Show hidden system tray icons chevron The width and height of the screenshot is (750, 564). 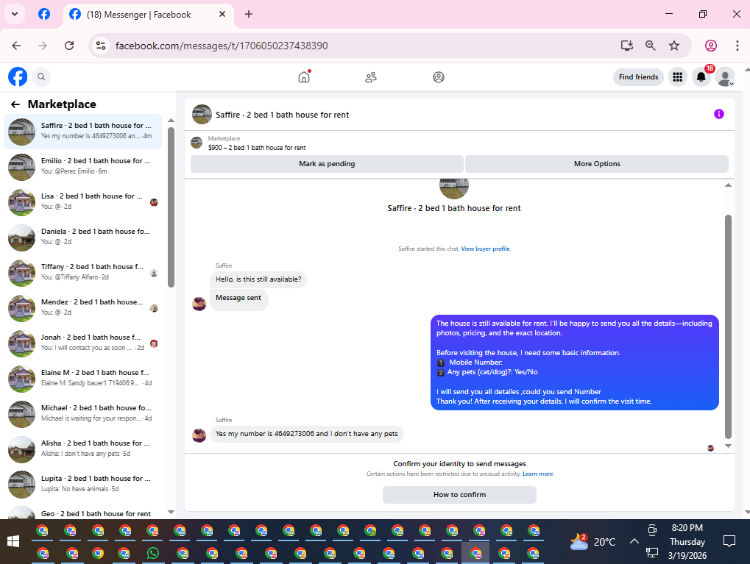pyautogui.click(x=634, y=541)
